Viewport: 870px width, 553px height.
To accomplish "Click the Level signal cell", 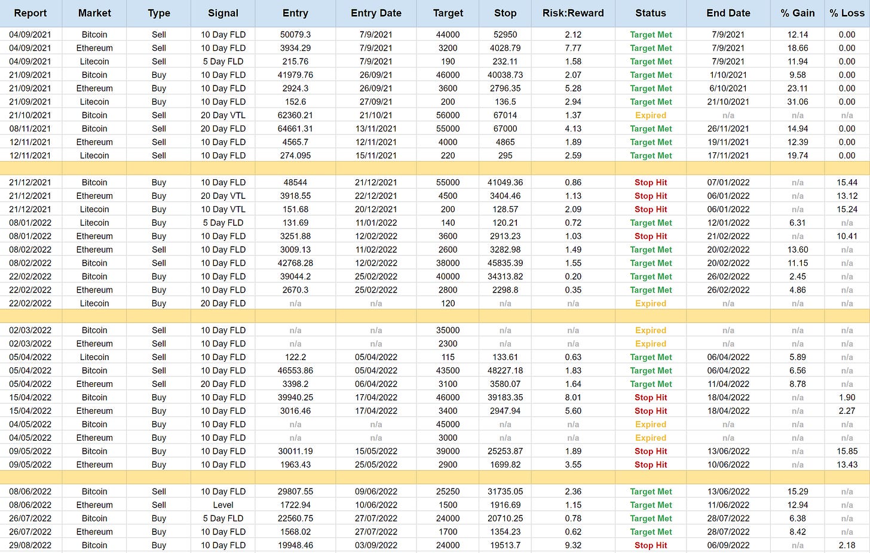I will [x=223, y=505].
